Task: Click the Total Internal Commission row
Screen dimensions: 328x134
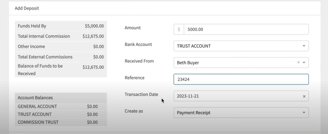Action: pyautogui.click(x=61, y=36)
